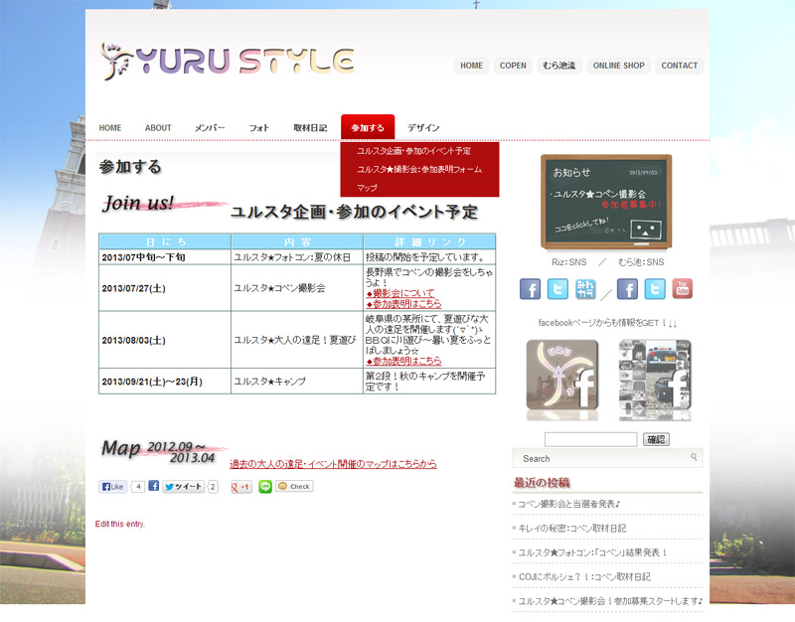Viewport: 795px width, 622px height.
Task: Click the mixi Check button
Action: tap(295, 487)
